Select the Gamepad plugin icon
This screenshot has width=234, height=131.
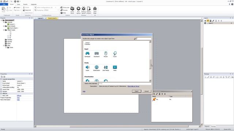click(x=87, y=53)
